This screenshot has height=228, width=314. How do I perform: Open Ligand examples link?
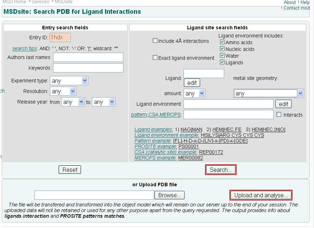click(x=154, y=129)
